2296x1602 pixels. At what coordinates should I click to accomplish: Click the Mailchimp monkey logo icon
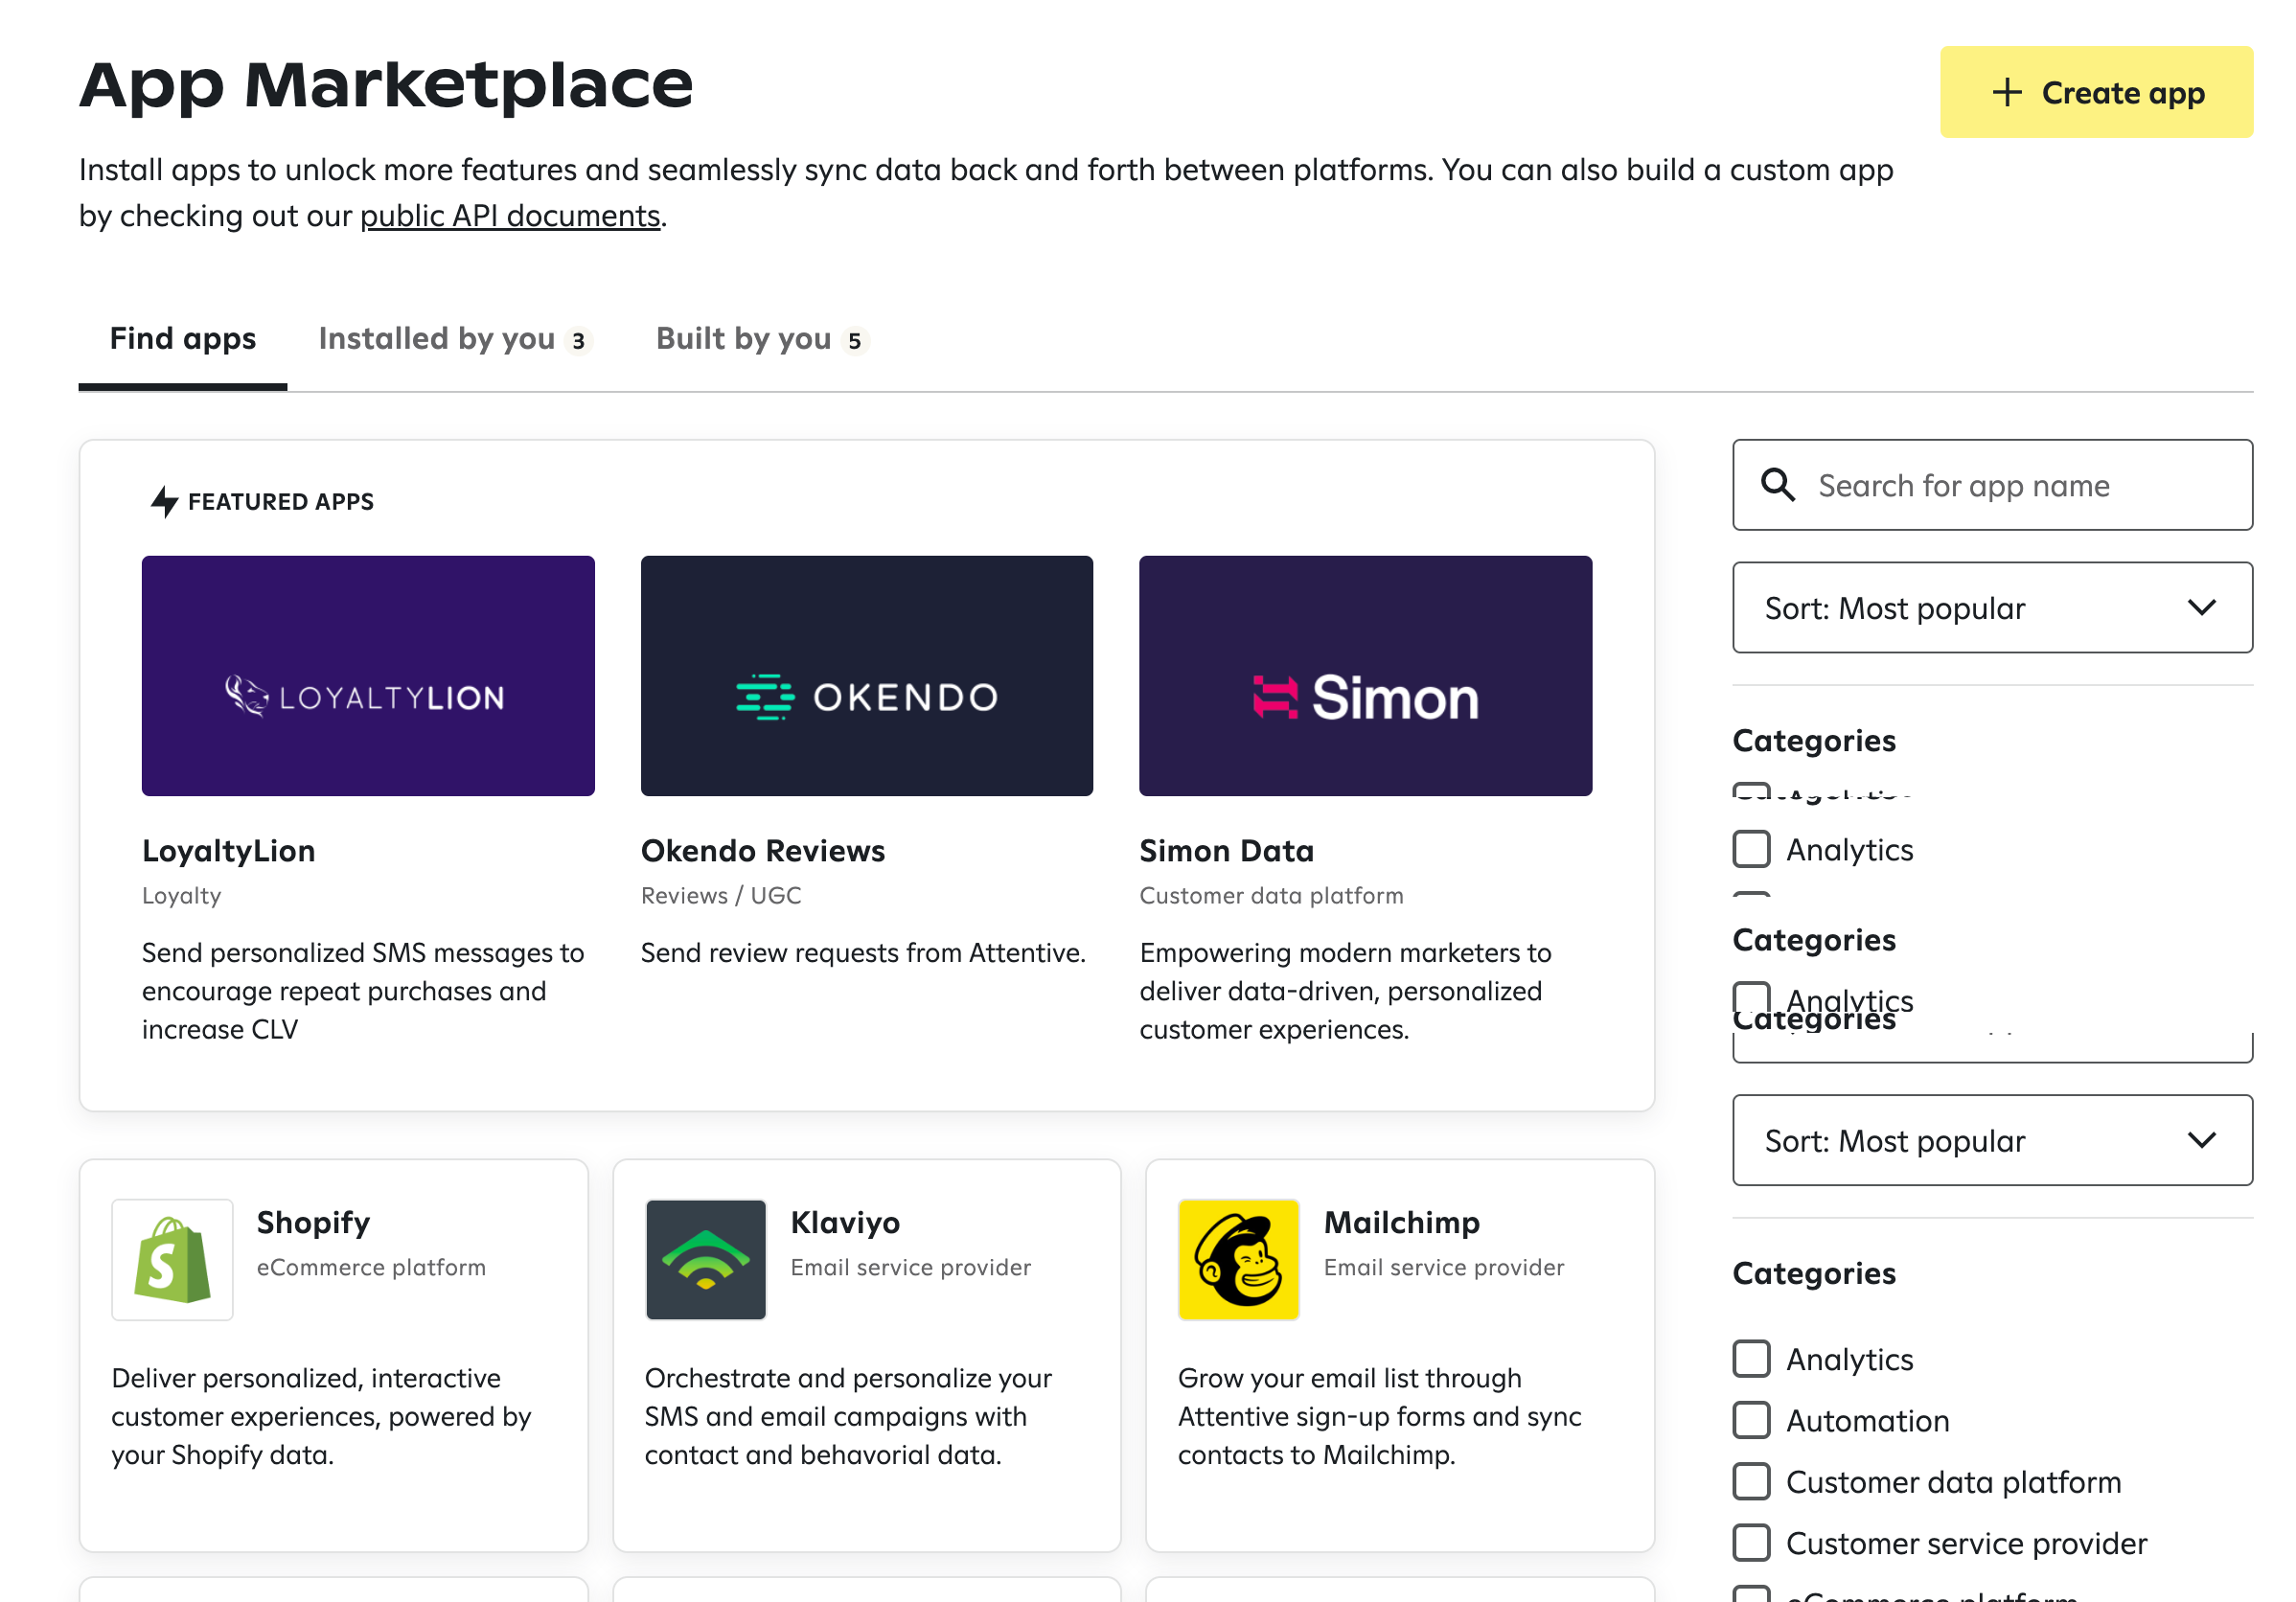point(1239,1260)
